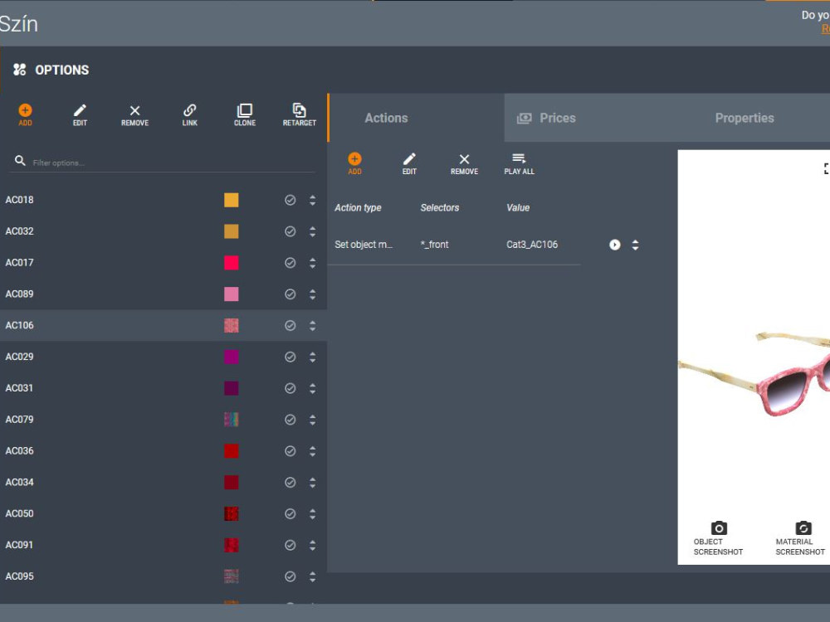Click the Options panel header icon

coord(20,70)
